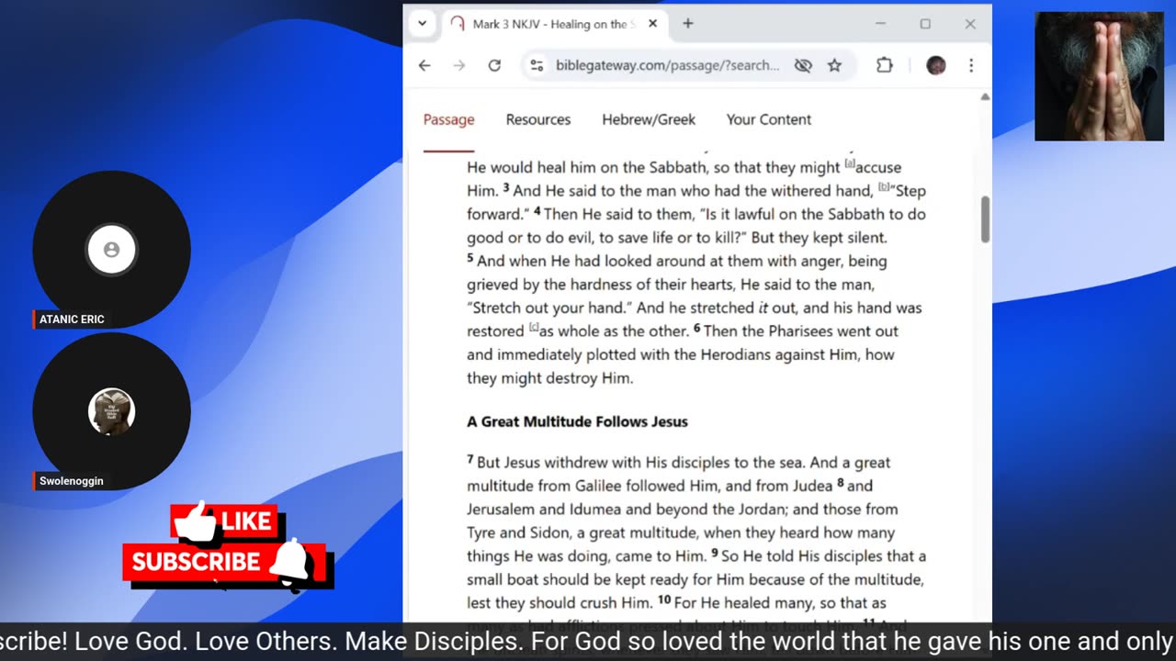Screen dimensions: 1176x661
Task: Open the Chrome profile avatar
Action: (x=936, y=65)
